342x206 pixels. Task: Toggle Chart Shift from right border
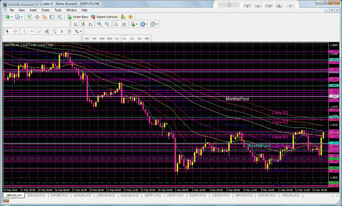124,24
